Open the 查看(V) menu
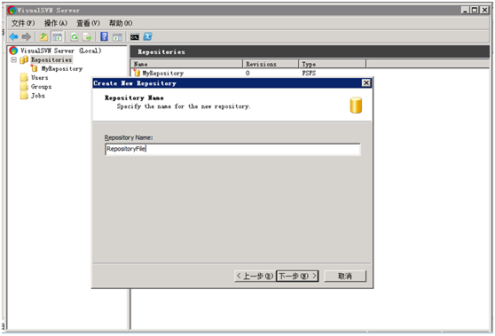The width and height of the screenshot is (495, 336). pyautogui.click(x=88, y=23)
